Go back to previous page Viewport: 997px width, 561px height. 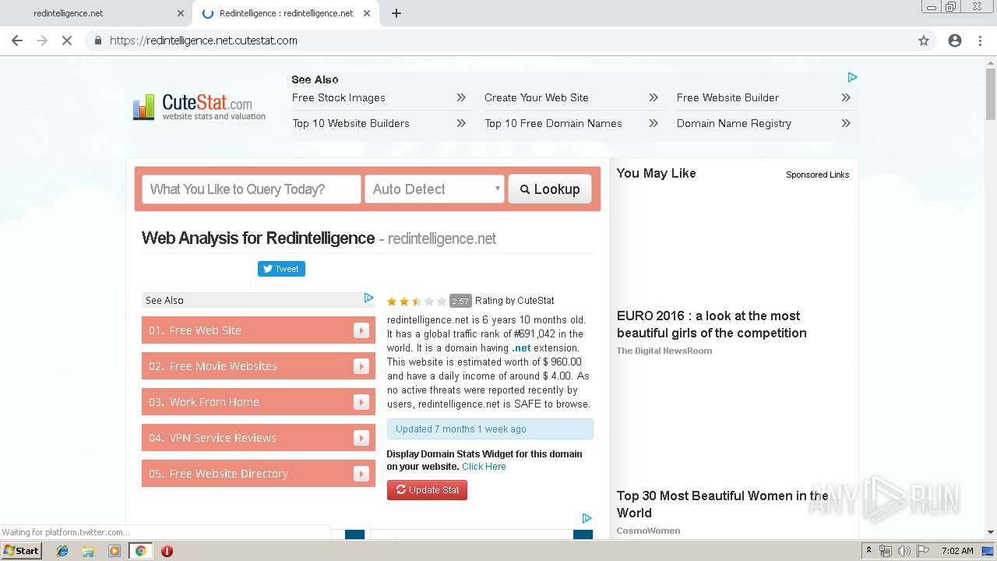coord(17,41)
